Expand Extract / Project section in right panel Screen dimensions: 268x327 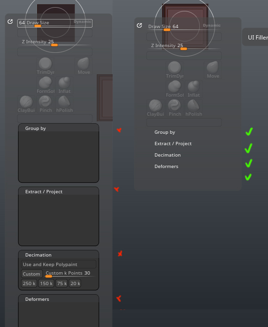pyautogui.click(x=173, y=144)
